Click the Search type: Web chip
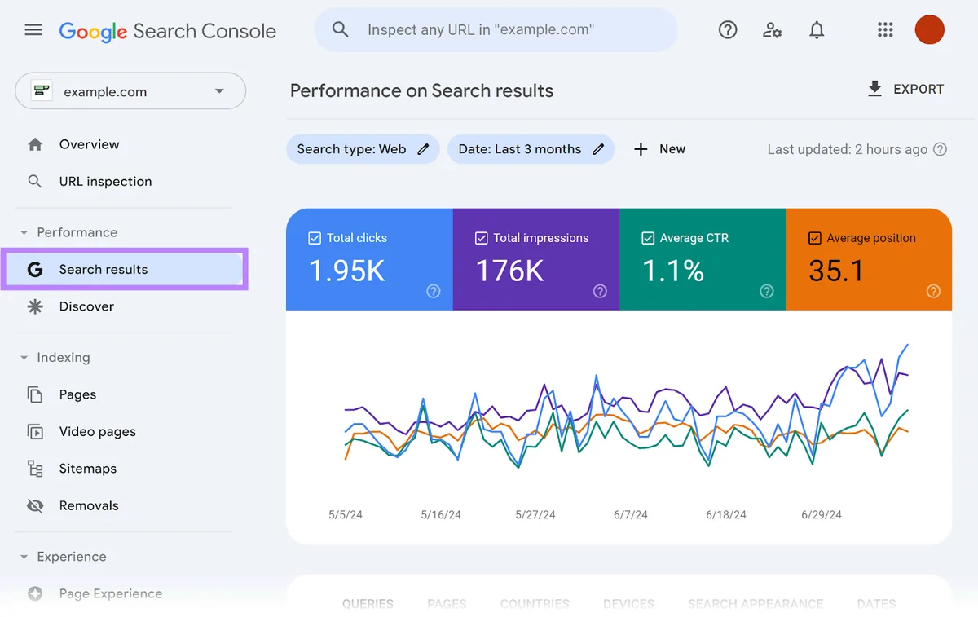Screen dimensions: 978x617 point(363,149)
